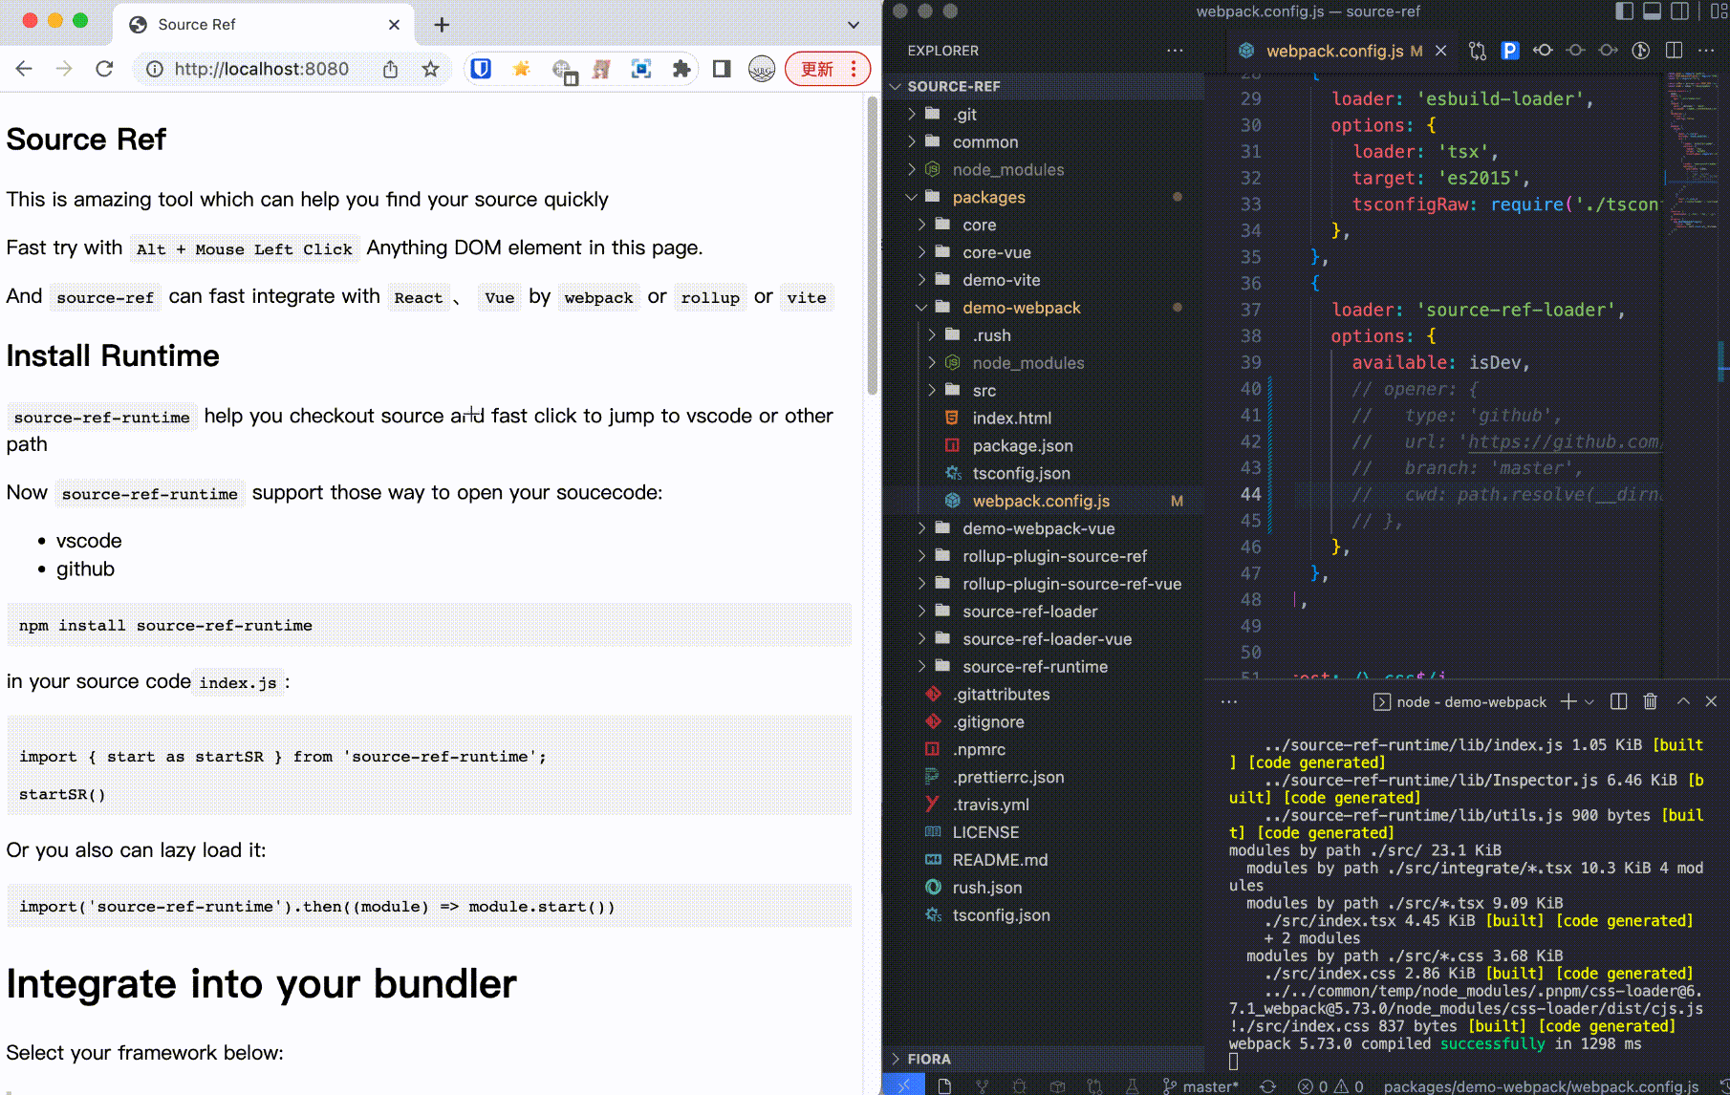The height and width of the screenshot is (1095, 1730).
Task: Select the node - demo-webpack terminal
Action: (x=1460, y=702)
